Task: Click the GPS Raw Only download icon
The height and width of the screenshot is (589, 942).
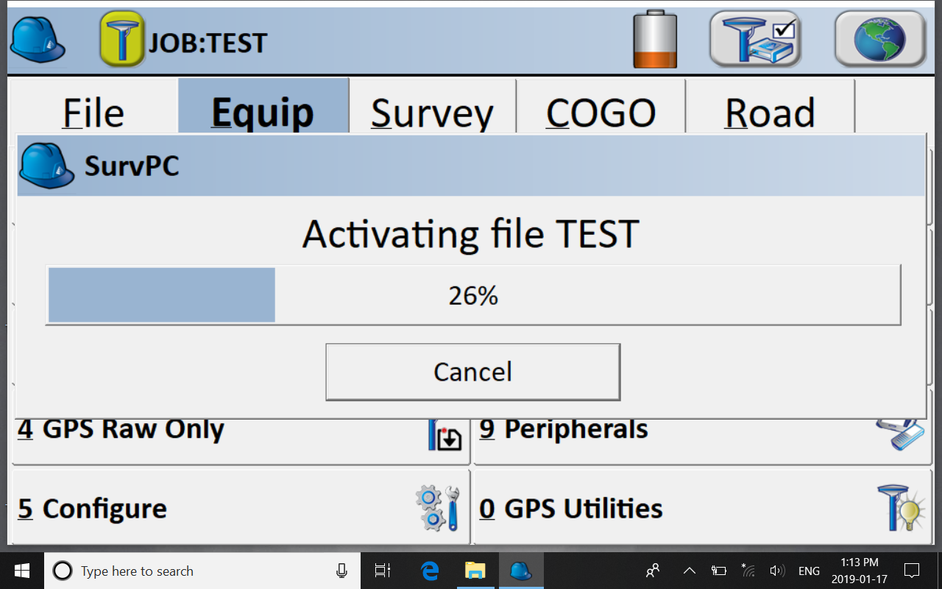Action: coord(445,434)
